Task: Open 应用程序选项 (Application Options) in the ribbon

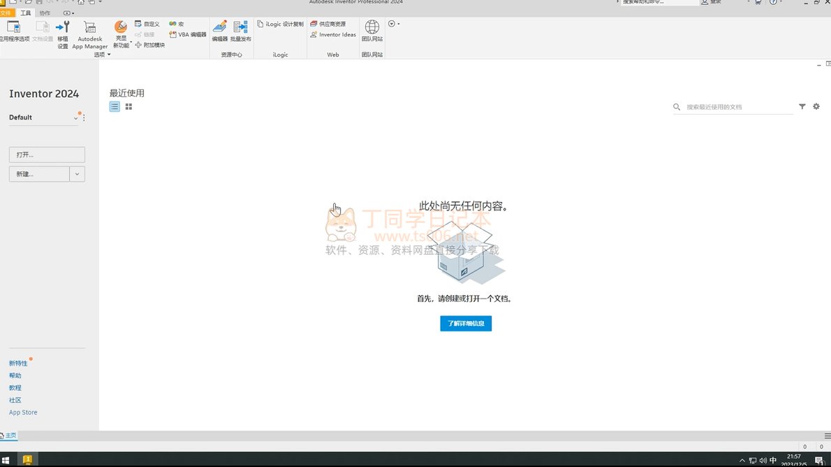Action: (13, 31)
